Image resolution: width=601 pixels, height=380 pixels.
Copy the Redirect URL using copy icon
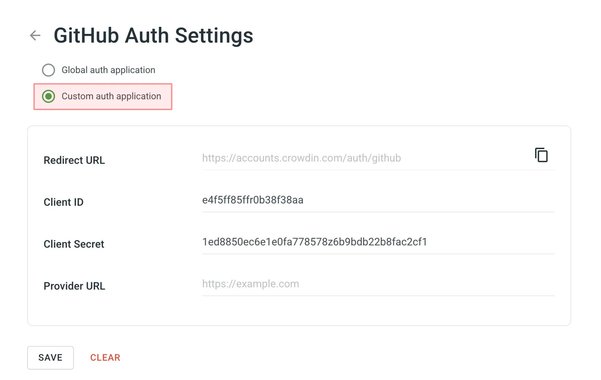click(x=541, y=155)
